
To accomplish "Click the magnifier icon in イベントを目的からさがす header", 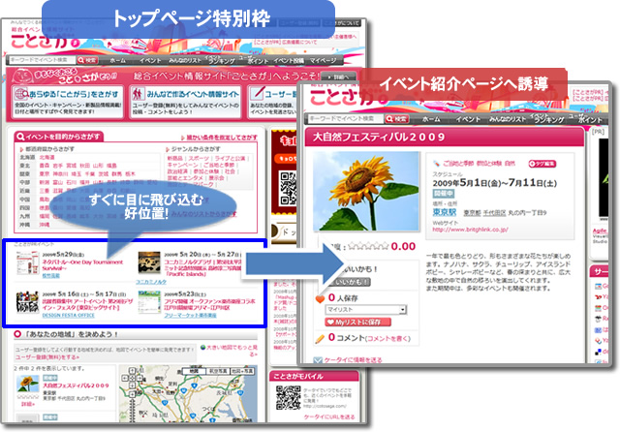I will tap(20, 137).
